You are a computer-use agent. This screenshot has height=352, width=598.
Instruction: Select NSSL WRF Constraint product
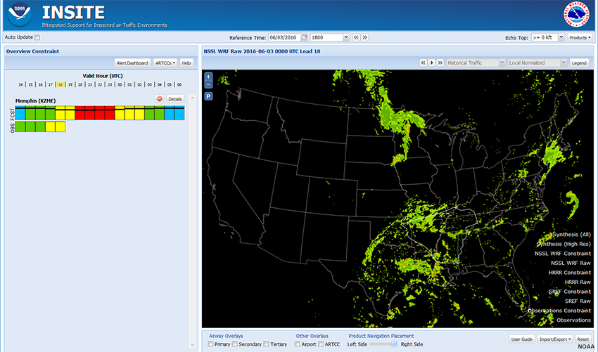coord(563,254)
